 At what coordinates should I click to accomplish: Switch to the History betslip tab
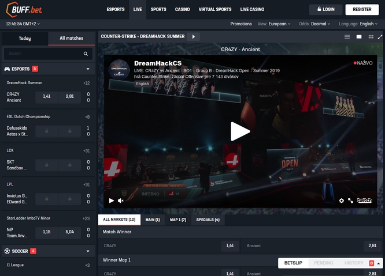pyautogui.click(x=354, y=263)
